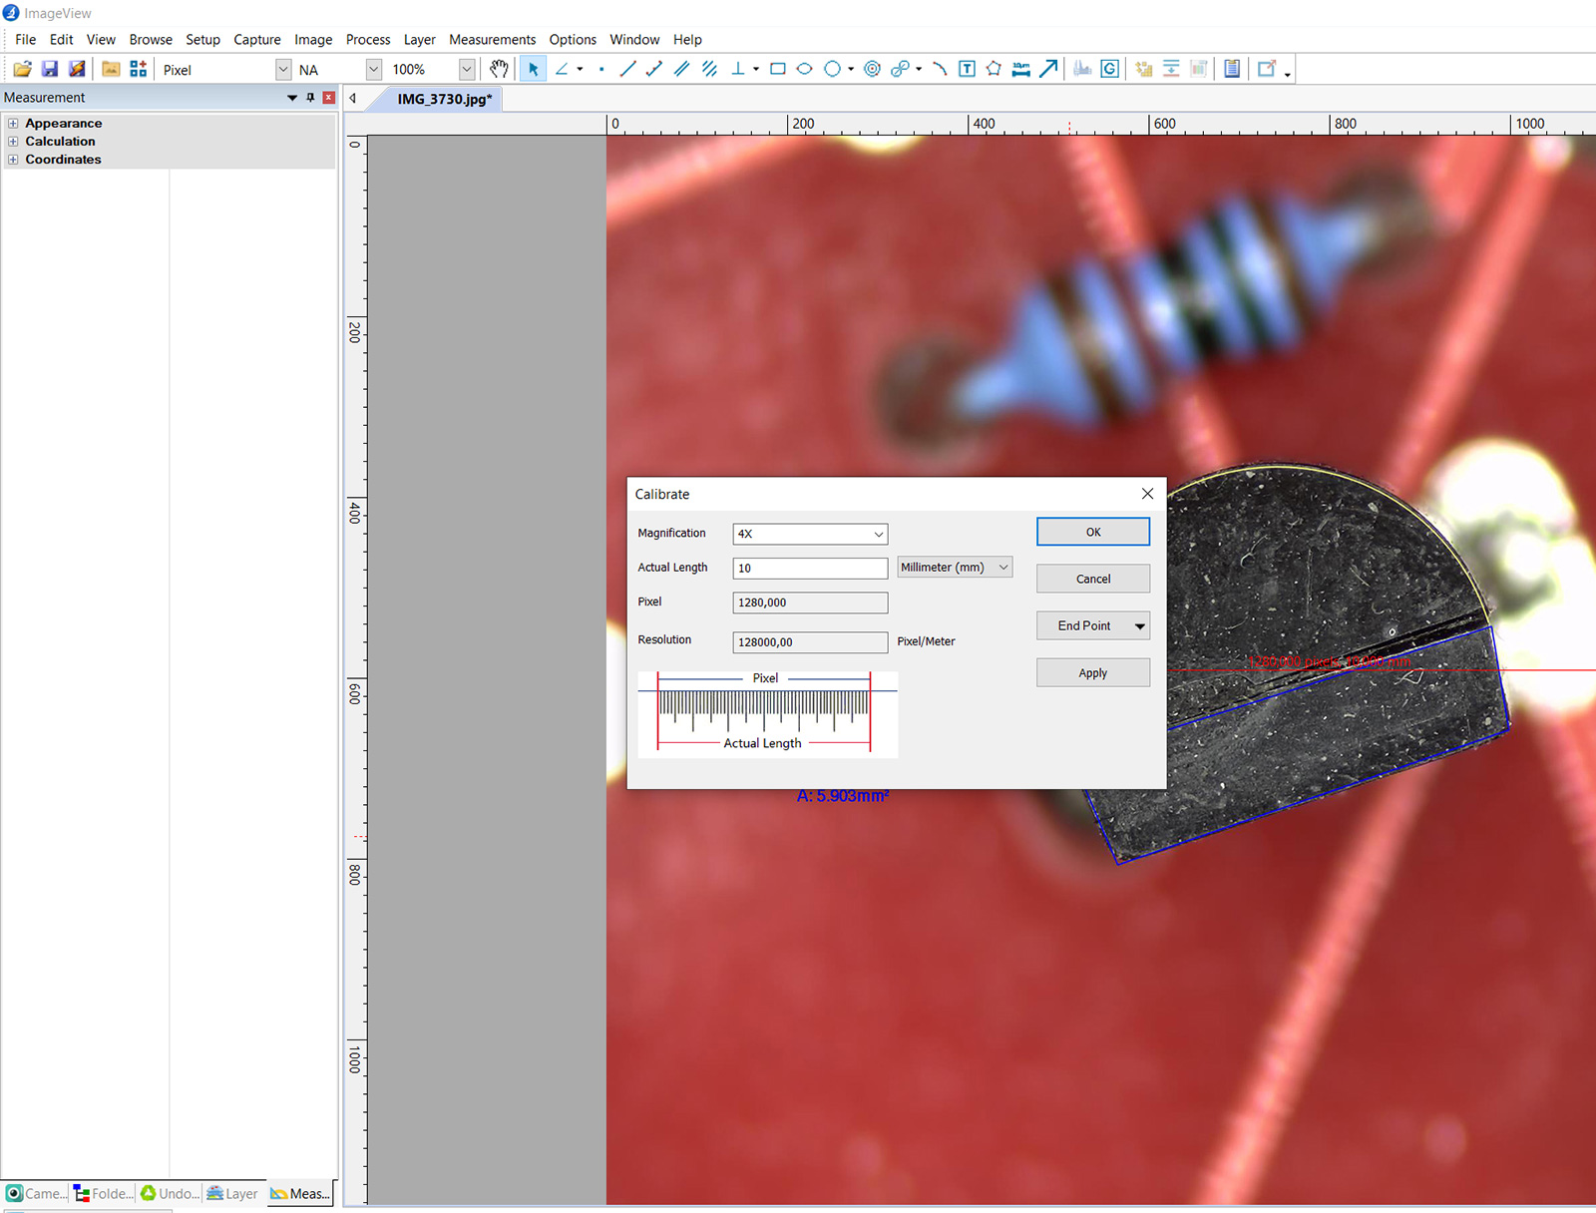Expand the Coordinates tree node

[x=13, y=160]
